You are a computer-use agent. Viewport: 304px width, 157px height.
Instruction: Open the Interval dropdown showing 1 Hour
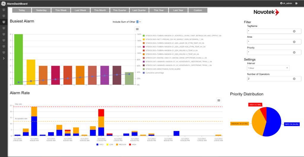tap(268, 68)
